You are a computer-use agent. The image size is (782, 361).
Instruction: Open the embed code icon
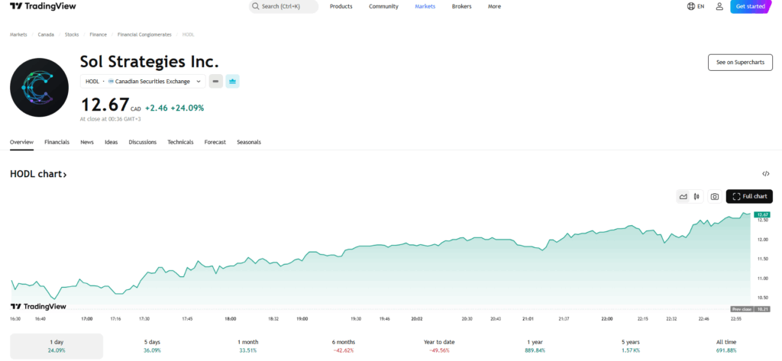tap(765, 173)
